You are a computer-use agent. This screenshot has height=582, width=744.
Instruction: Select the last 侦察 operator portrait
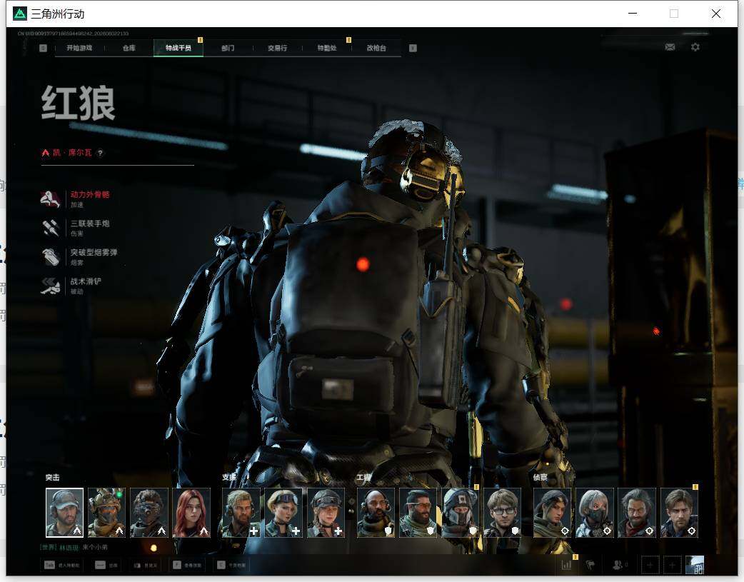point(679,513)
